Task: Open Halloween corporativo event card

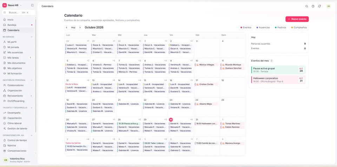Action: click(x=278, y=79)
